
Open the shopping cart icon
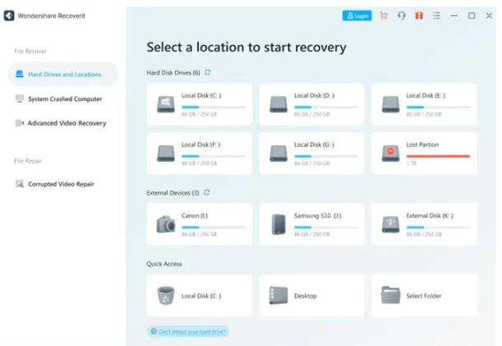(x=384, y=16)
